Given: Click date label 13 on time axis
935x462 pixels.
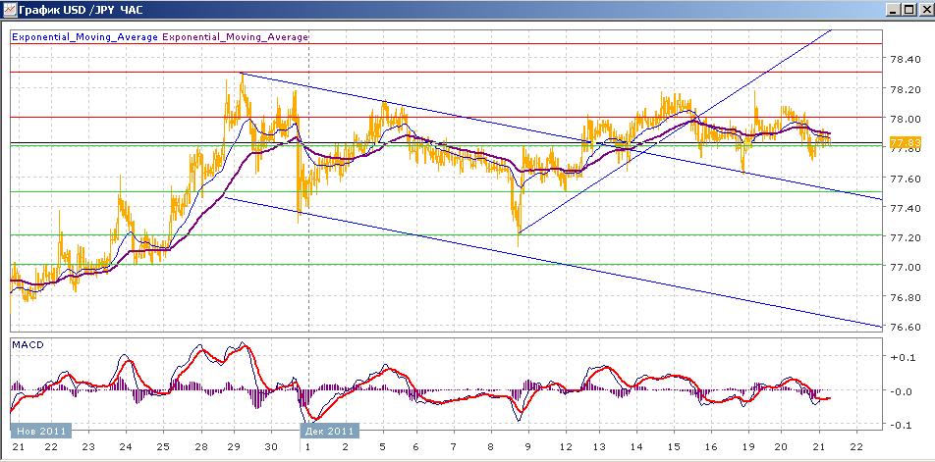Looking at the screenshot, I should [x=599, y=447].
